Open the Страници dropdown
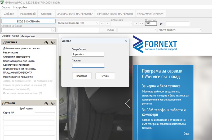Viewport: 212px width, 140px height. 122,24
